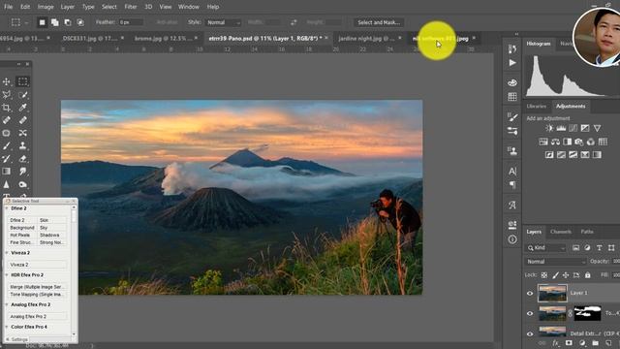Screen dimensions: 620x349
Task: Select the Gradient tool
Action: (x=7, y=172)
